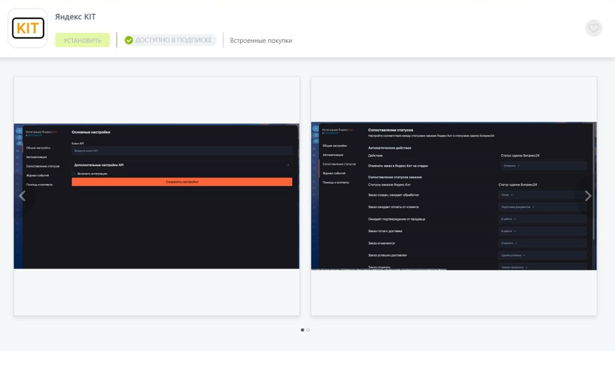This screenshot has height=379, width=615.
Task: Open the Подготовка документов status dropdown
Action: click(x=518, y=207)
